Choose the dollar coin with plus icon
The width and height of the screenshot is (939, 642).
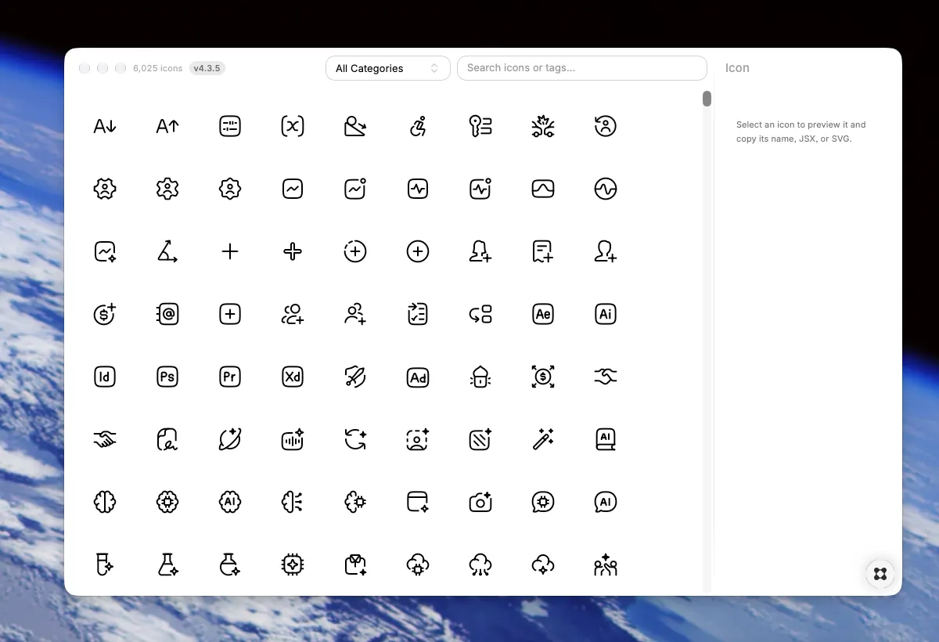click(105, 314)
